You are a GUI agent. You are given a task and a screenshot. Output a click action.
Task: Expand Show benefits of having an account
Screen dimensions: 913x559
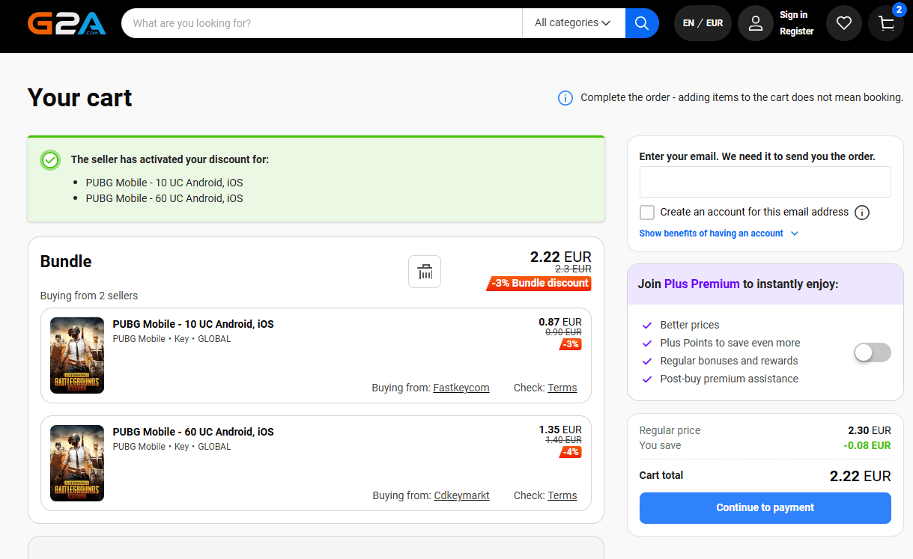[x=719, y=233]
